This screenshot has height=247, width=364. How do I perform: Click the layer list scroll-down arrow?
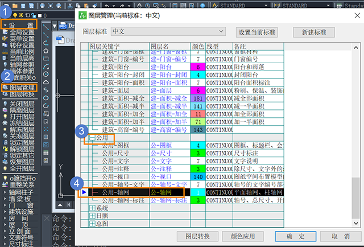coord(356,223)
